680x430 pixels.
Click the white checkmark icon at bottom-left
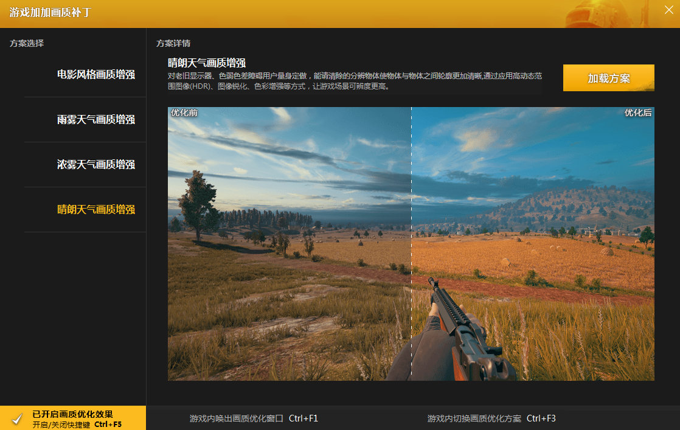coord(17,418)
